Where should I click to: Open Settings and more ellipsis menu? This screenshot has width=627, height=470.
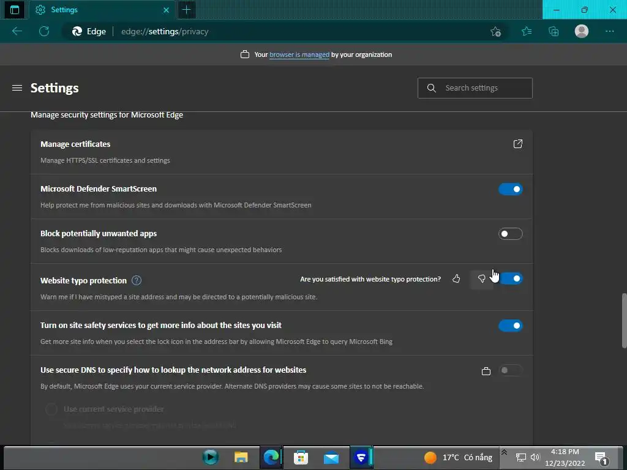pyautogui.click(x=609, y=31)
